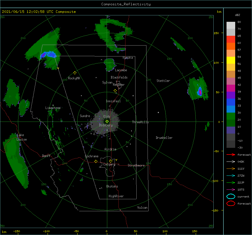Click the Stettler town label
The width and height of the screenshot is (252, 235).
[163, 81]
